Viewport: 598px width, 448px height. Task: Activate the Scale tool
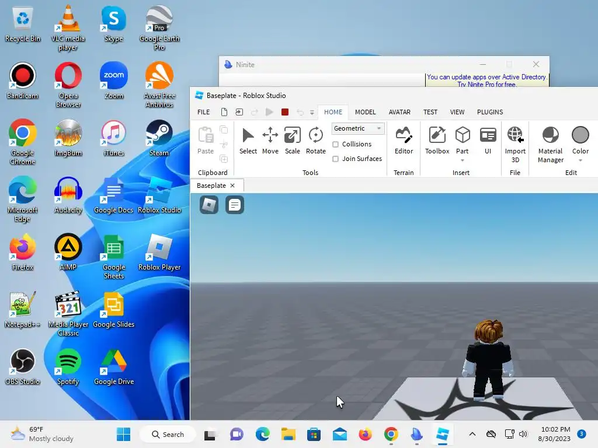[292, 141]
